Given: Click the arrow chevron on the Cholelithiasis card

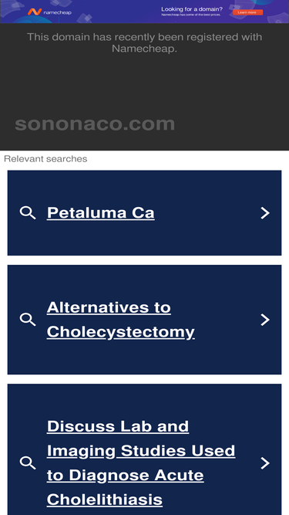Looking at the screenshot, I should coord(265,463).
